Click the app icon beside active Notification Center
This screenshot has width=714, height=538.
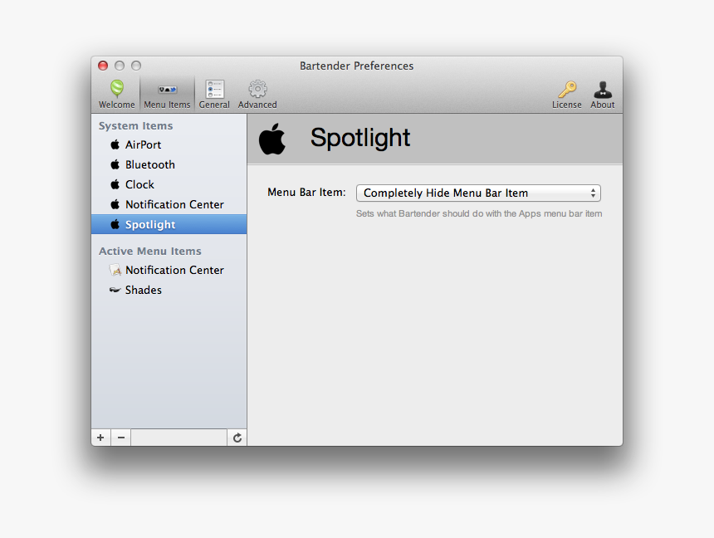(115, 270)
